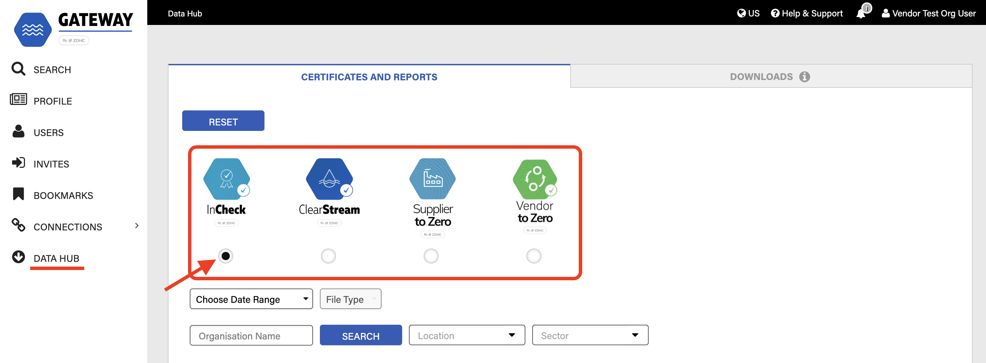Select the Vendor to Zero radio button
The image size is (986, 363).
point(534,256)
